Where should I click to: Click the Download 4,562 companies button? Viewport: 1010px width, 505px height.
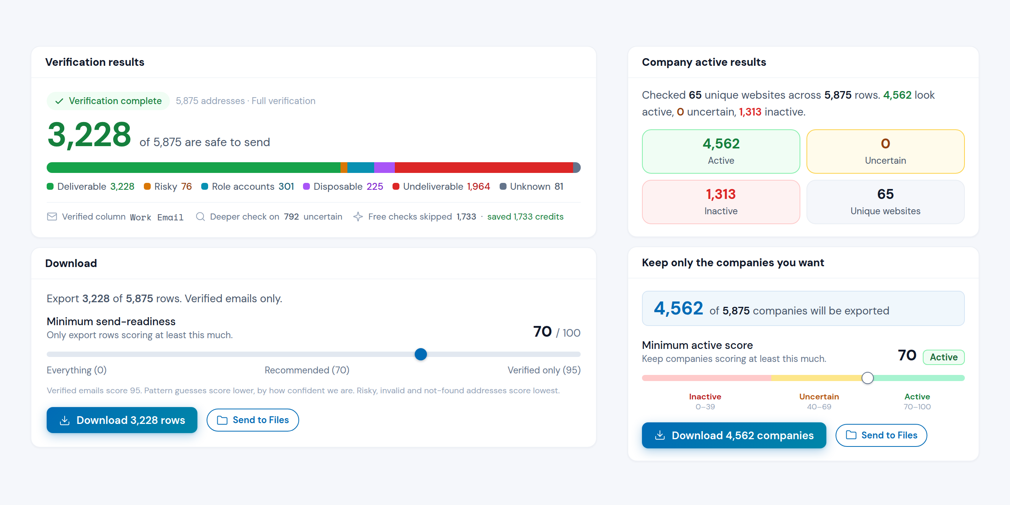click(734, 435)
